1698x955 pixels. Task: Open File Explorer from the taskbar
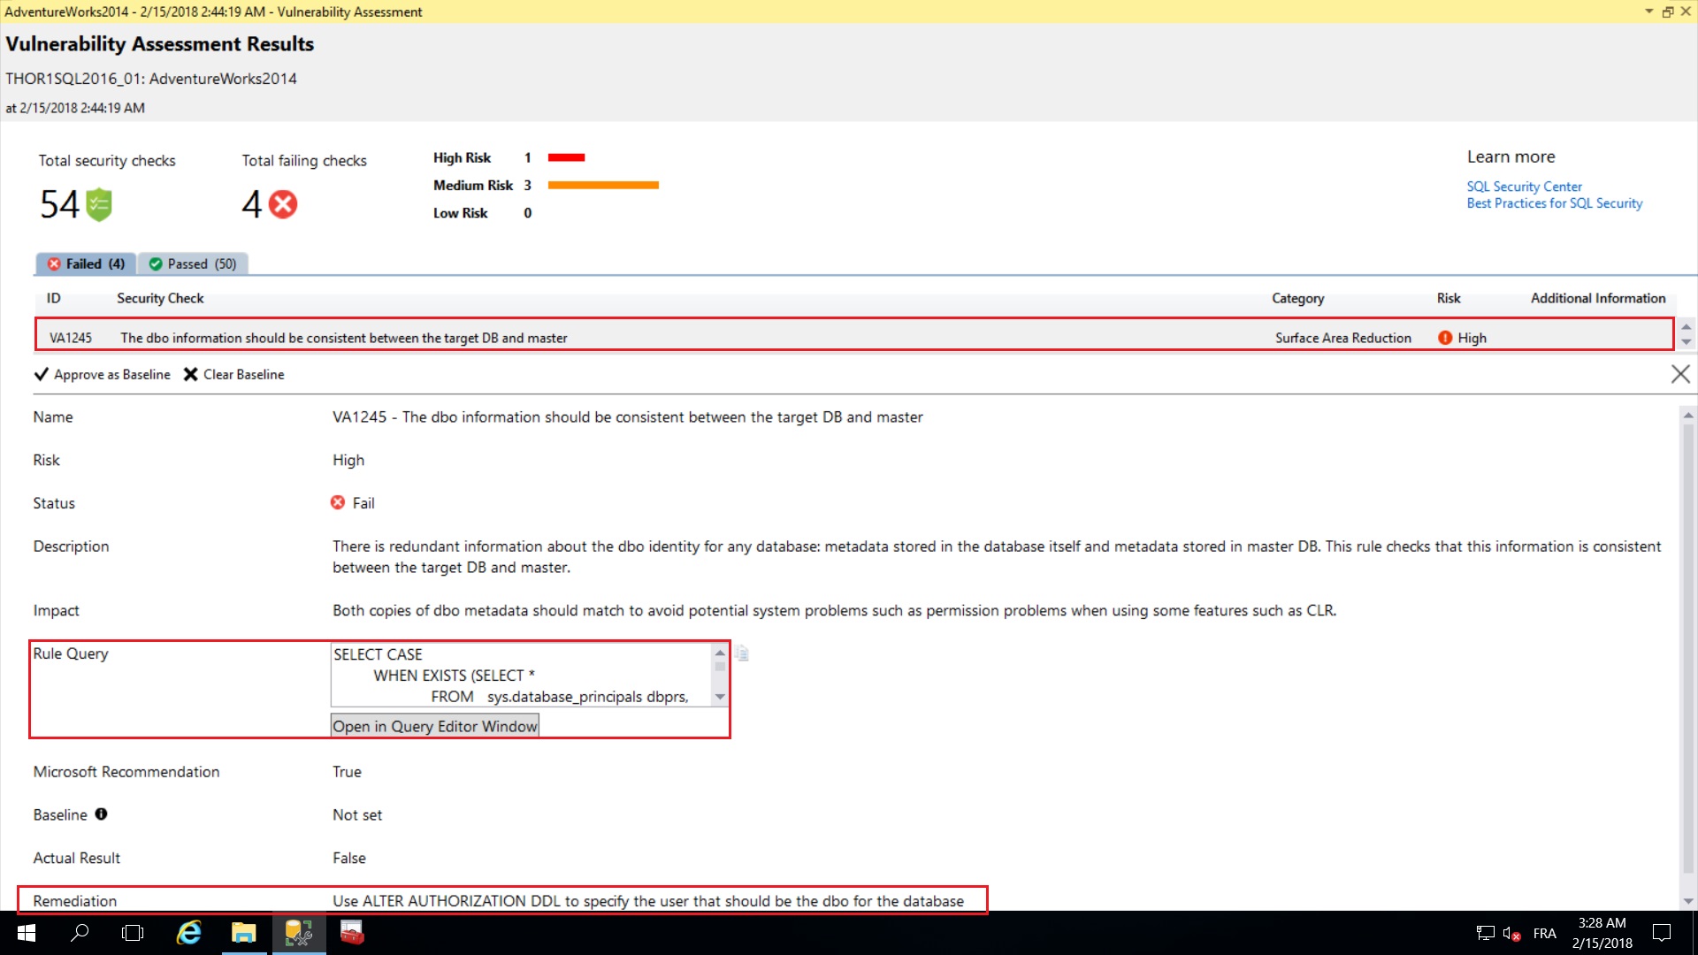click(243, 933)
